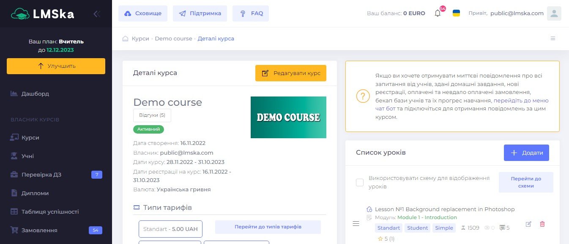Go to Перевірка ДЗ menu item

pos(41,175)
